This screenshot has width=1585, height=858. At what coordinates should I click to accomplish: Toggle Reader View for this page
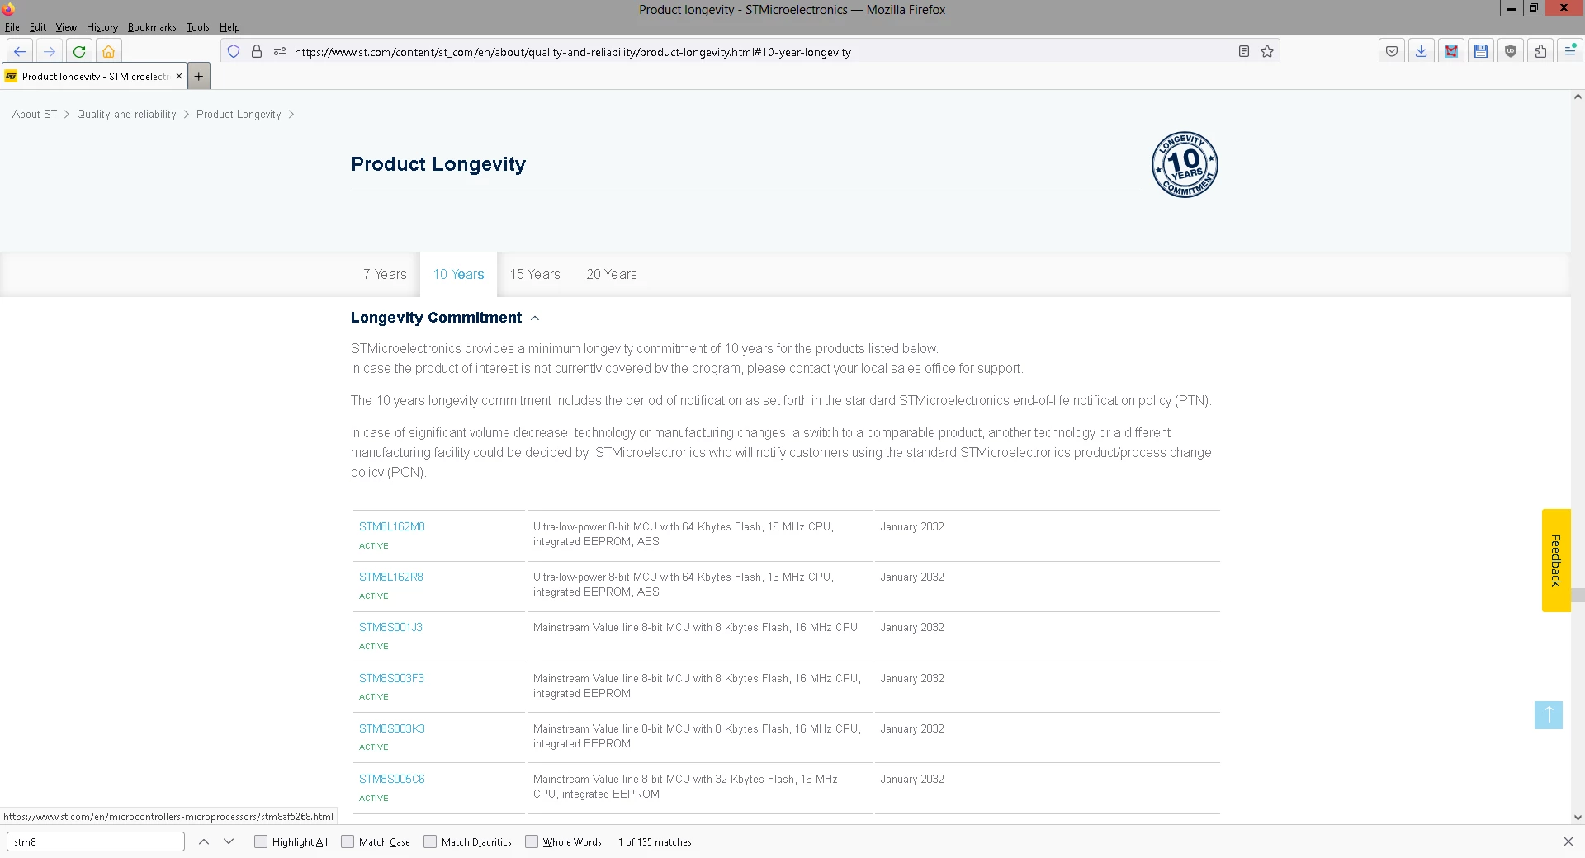[1244, 51]
